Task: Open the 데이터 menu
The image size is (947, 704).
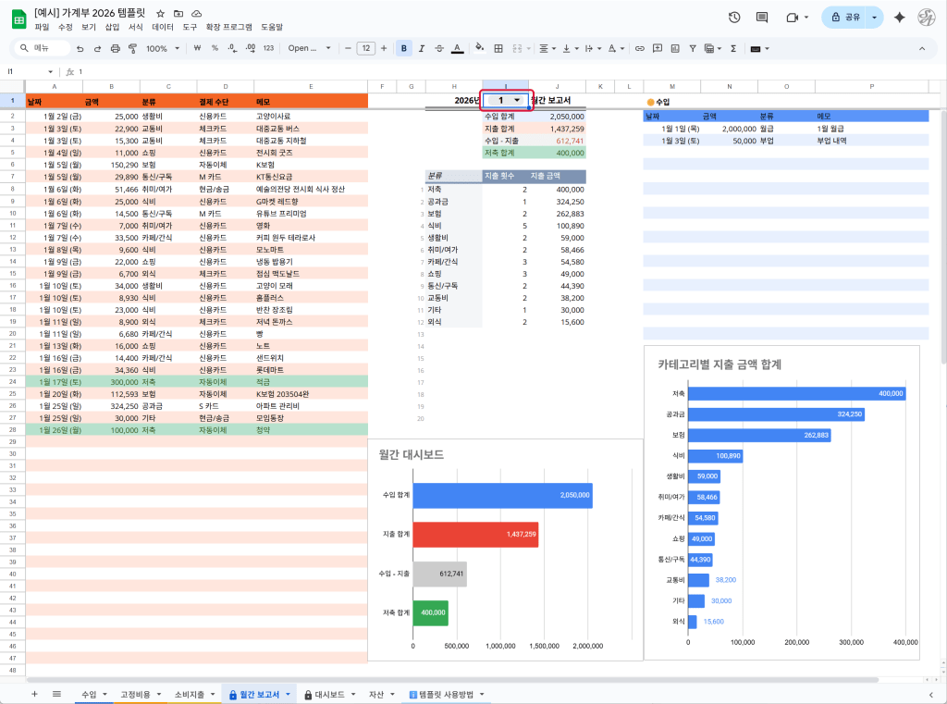Action: (163, 28)
